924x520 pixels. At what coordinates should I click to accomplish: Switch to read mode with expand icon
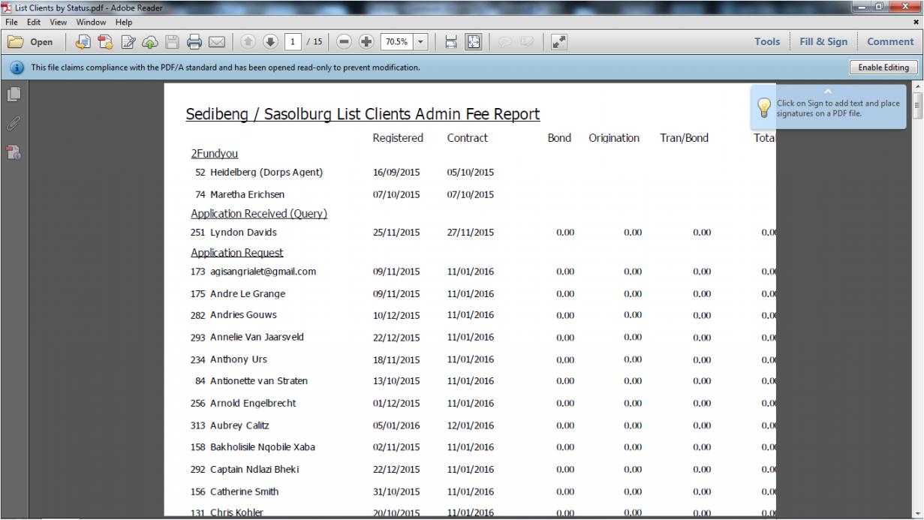[558, 42]
